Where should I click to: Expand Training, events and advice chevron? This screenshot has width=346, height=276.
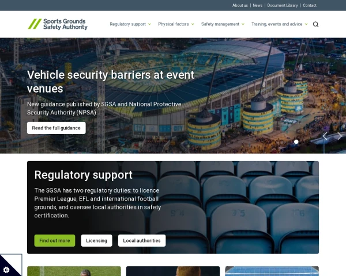pyautogui.click(x=306, y=24)
